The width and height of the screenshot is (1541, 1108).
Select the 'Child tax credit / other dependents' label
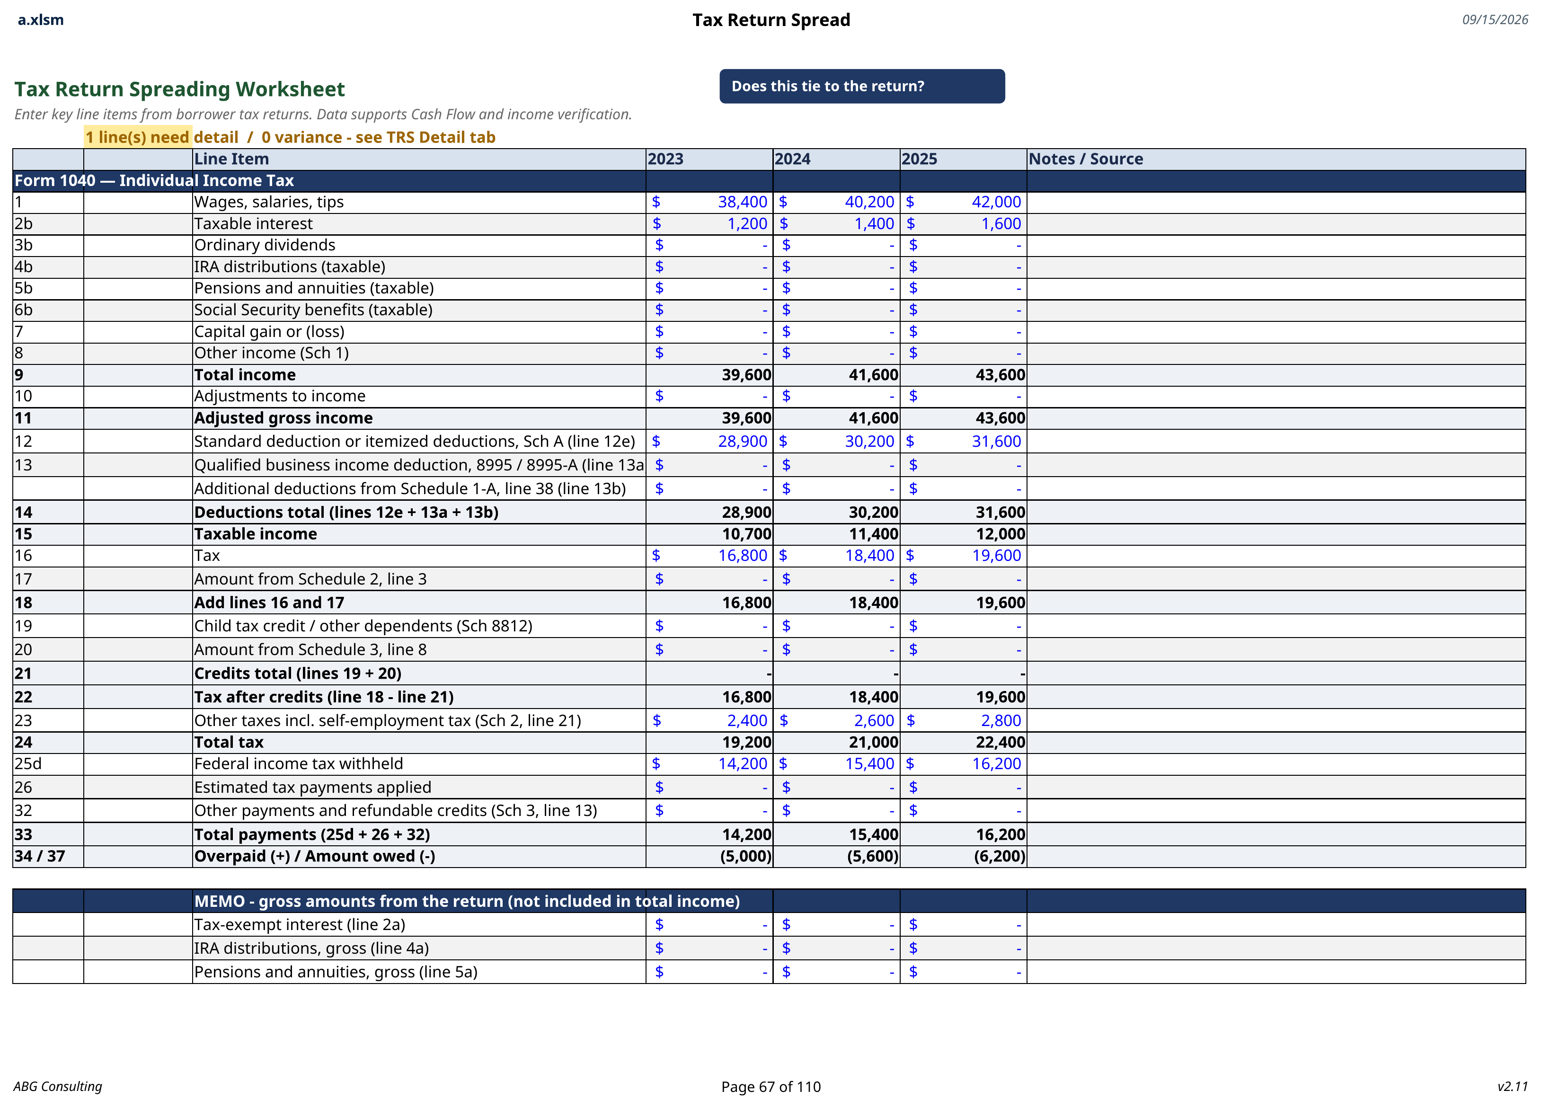point(363,626)
